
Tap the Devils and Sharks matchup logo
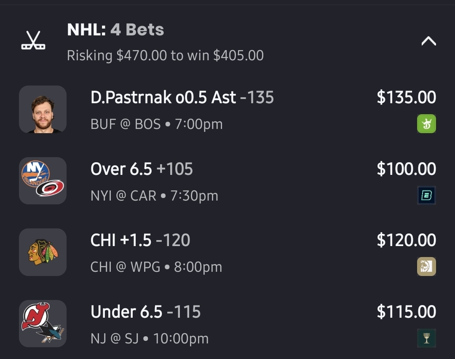[43, 324]
